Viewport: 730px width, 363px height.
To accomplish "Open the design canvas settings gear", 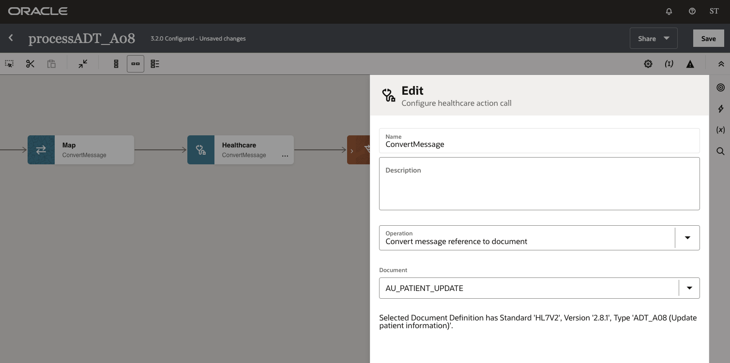I will pos(648,63).
